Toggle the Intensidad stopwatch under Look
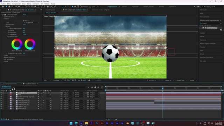Screen dimensions: 224x126 pos(7,24)
